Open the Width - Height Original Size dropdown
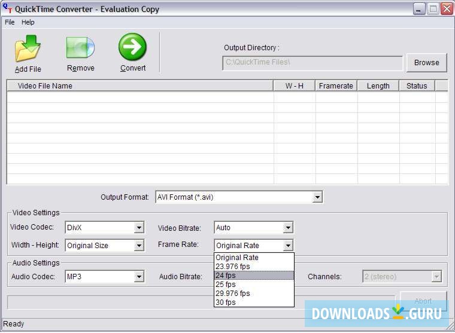This screenshot has width=455, height=333. click(x=139, y=246)
